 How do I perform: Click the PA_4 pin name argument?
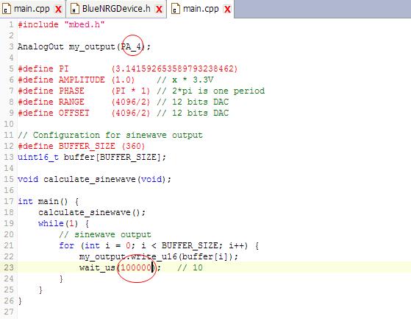click(x=132, y=46)
